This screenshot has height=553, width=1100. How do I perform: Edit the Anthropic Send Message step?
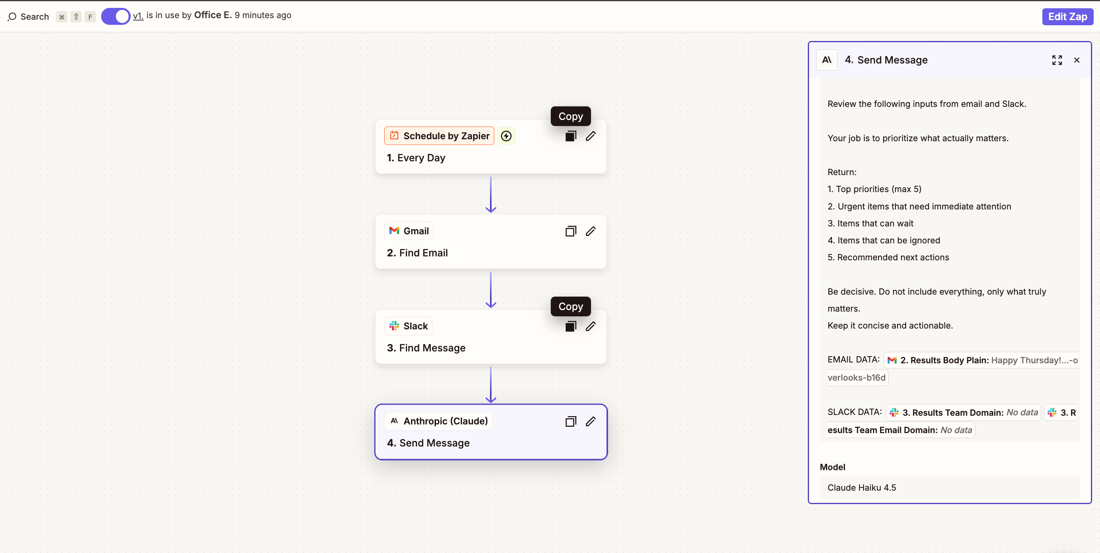[591, 422]
